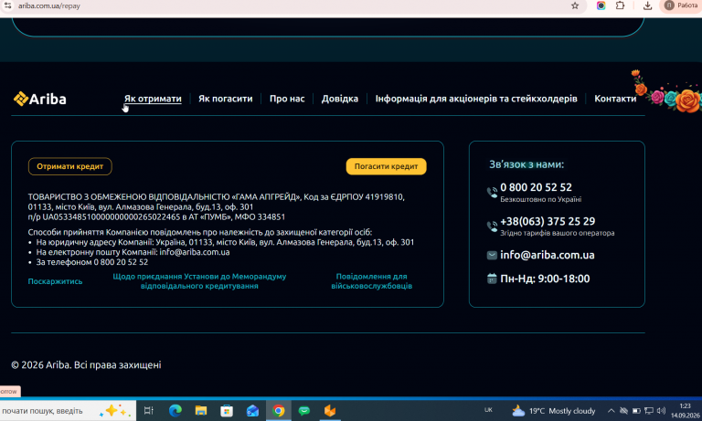Go to 'Контакти' page
702x421 pixels.
pyautogui.click(x=615, y=99)
